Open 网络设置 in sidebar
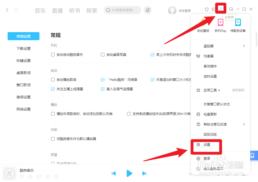Viewport: 258px width, 182px height. pos(24,109)
